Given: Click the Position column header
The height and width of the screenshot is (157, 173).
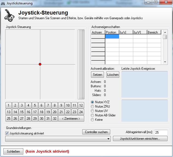Looking at the screenshot, I should click(112, 32).
